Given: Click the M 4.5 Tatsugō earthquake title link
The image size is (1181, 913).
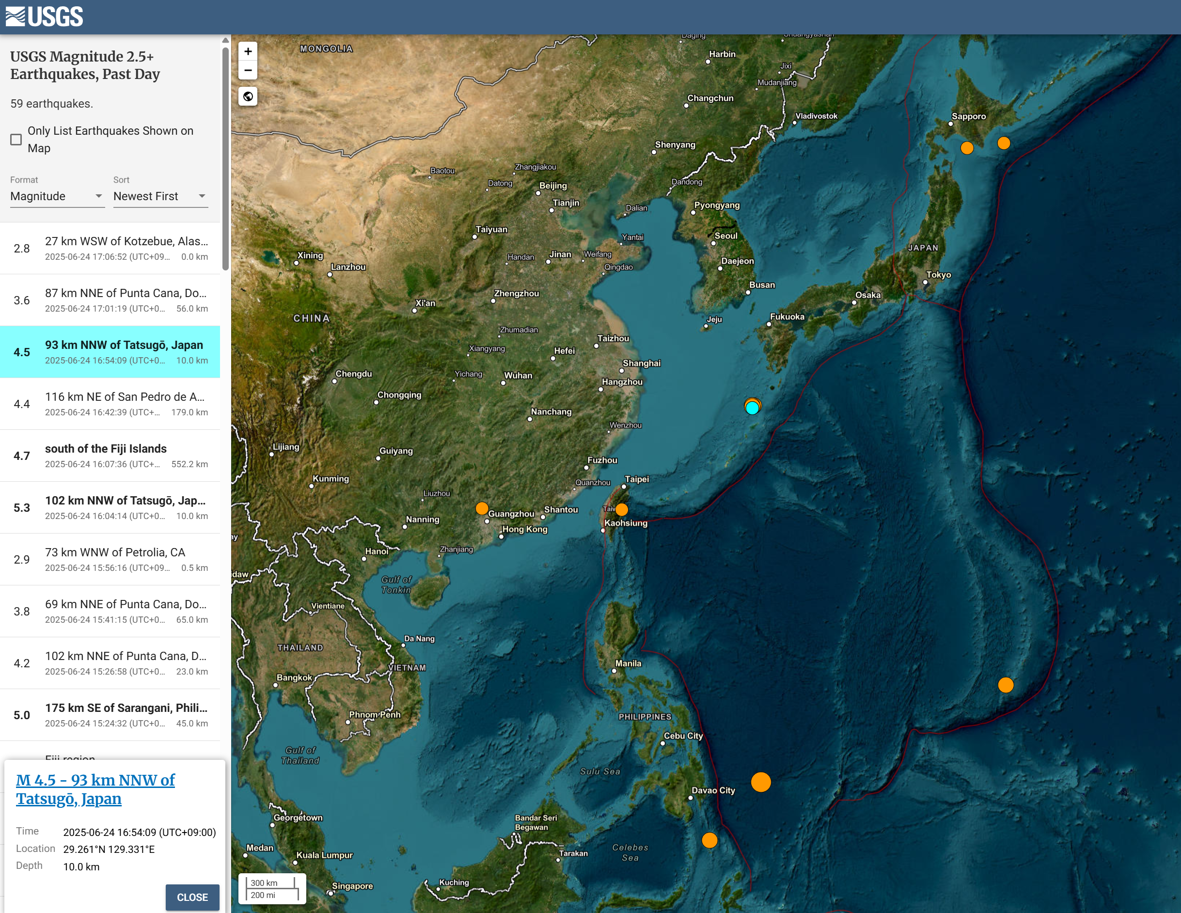Looking at the screenshot, I should click(x=95, y=789).
